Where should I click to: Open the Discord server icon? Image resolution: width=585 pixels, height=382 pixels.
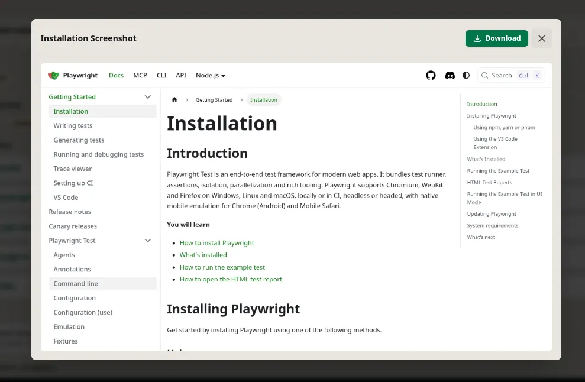click(x=450, y=75)
